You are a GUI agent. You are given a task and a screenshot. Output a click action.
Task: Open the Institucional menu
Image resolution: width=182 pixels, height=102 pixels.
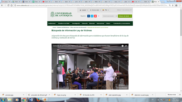tap(52, 24)
